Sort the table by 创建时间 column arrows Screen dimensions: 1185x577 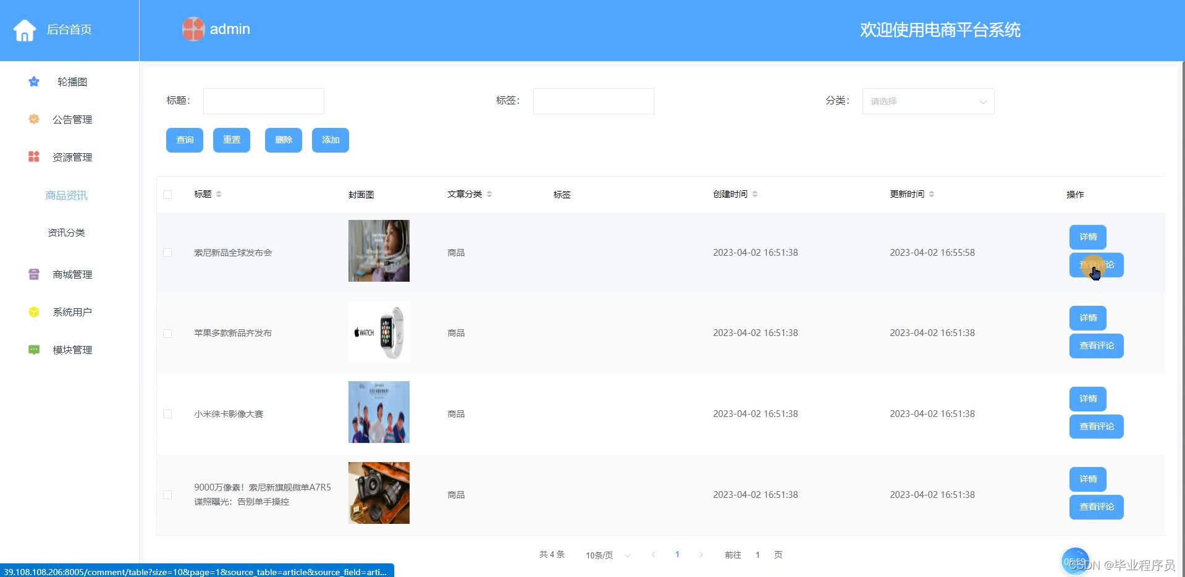tap(755, 194)
